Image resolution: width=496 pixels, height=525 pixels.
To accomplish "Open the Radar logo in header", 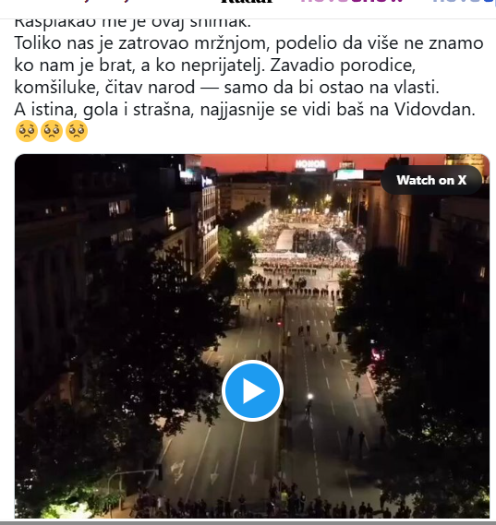I will tap(247, 1).
